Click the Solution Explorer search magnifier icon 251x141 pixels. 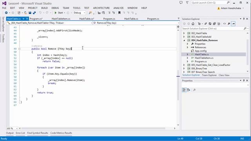pyautogui.click(x=245, y=29)
